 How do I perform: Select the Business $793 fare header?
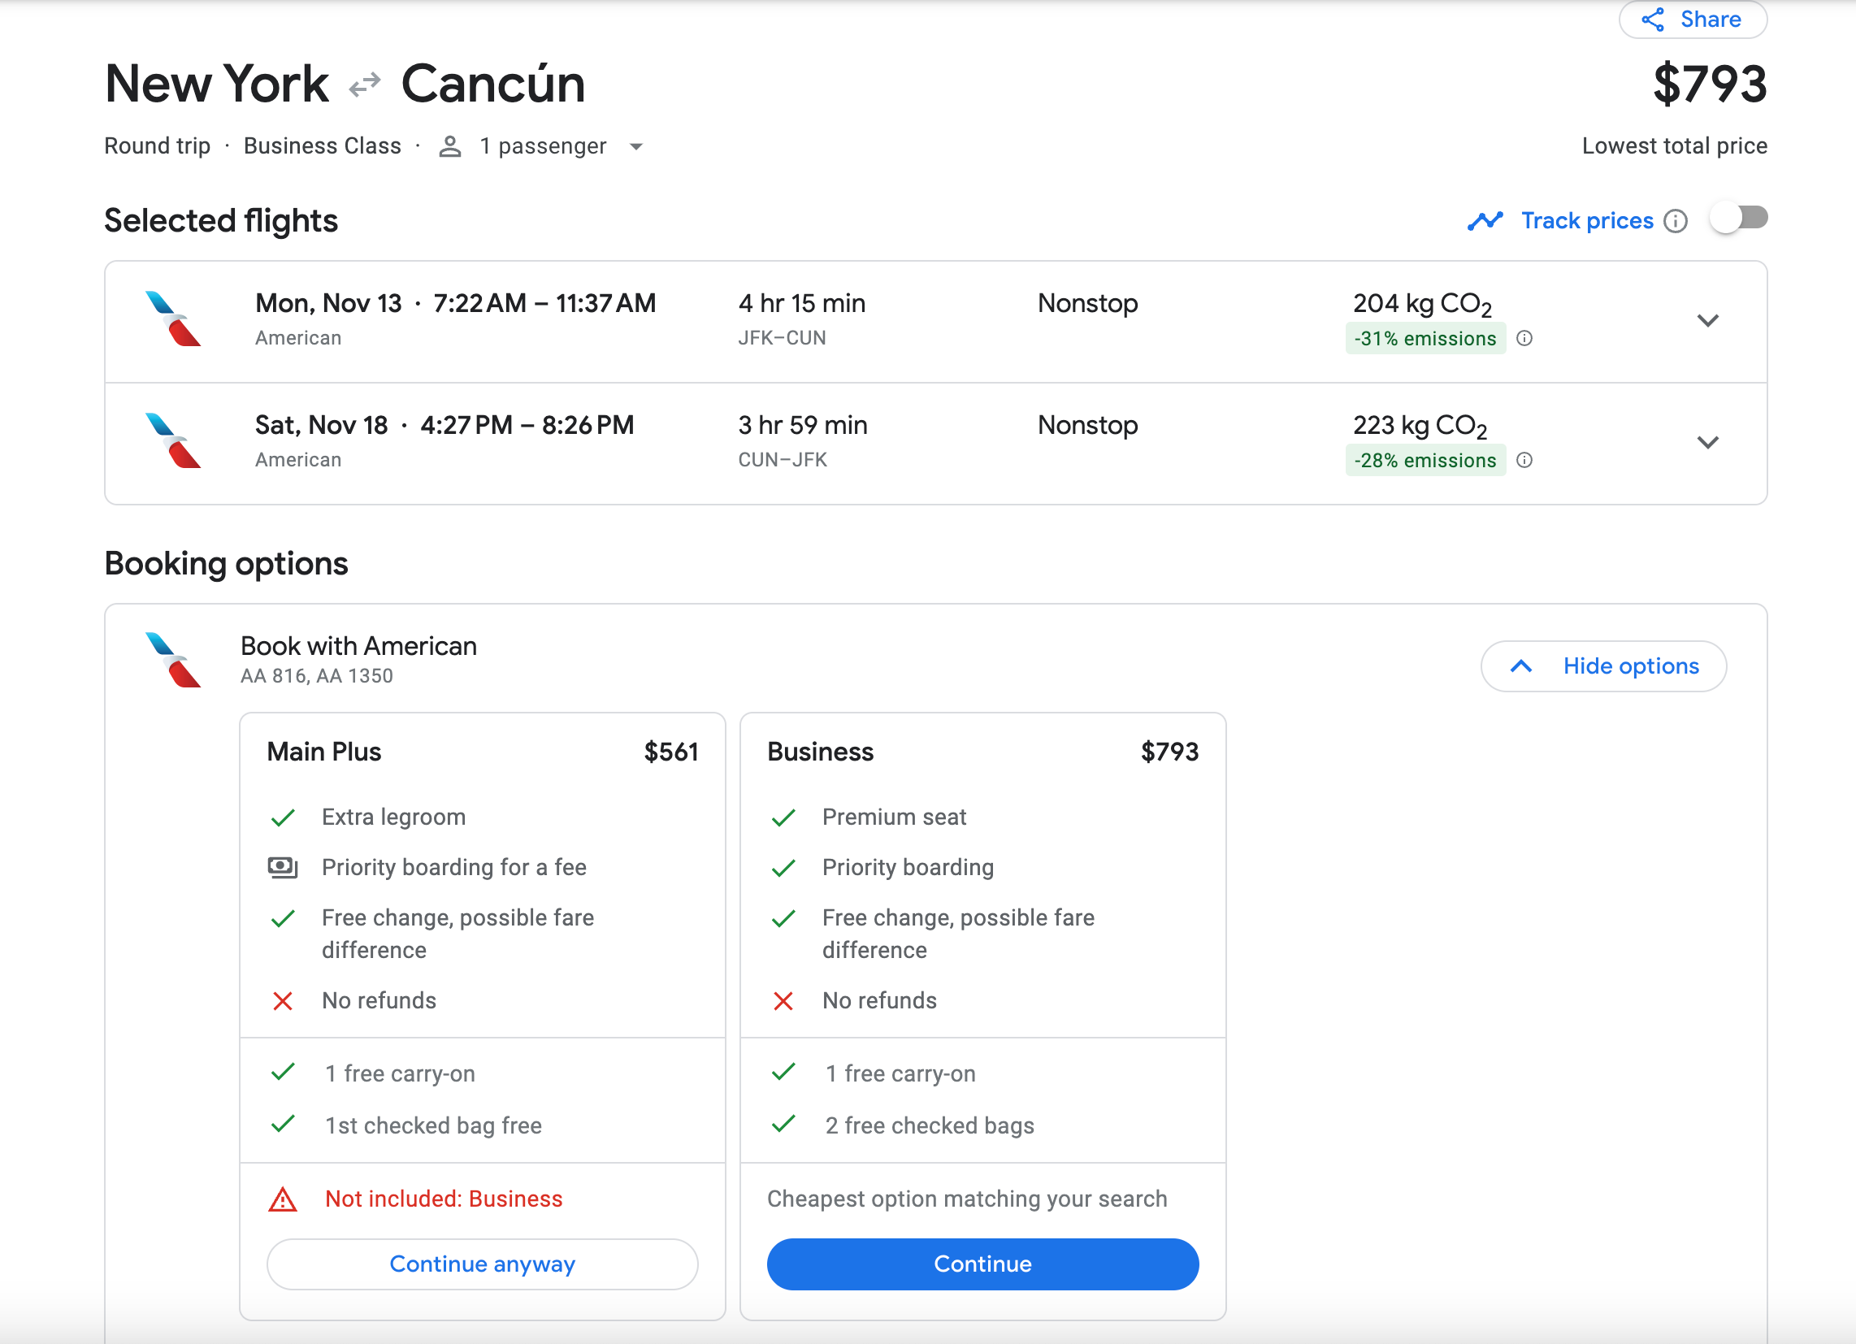click(982, 752)
